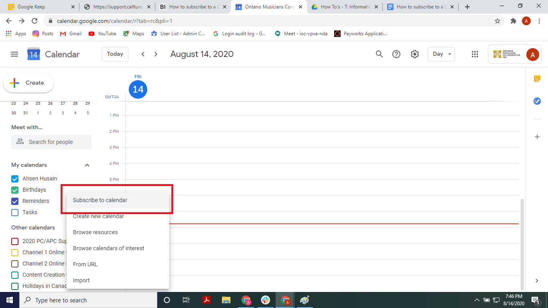Select date 27 in the mini calendar
The height and width of the screenshot is (308, 548).
(63, 103)
